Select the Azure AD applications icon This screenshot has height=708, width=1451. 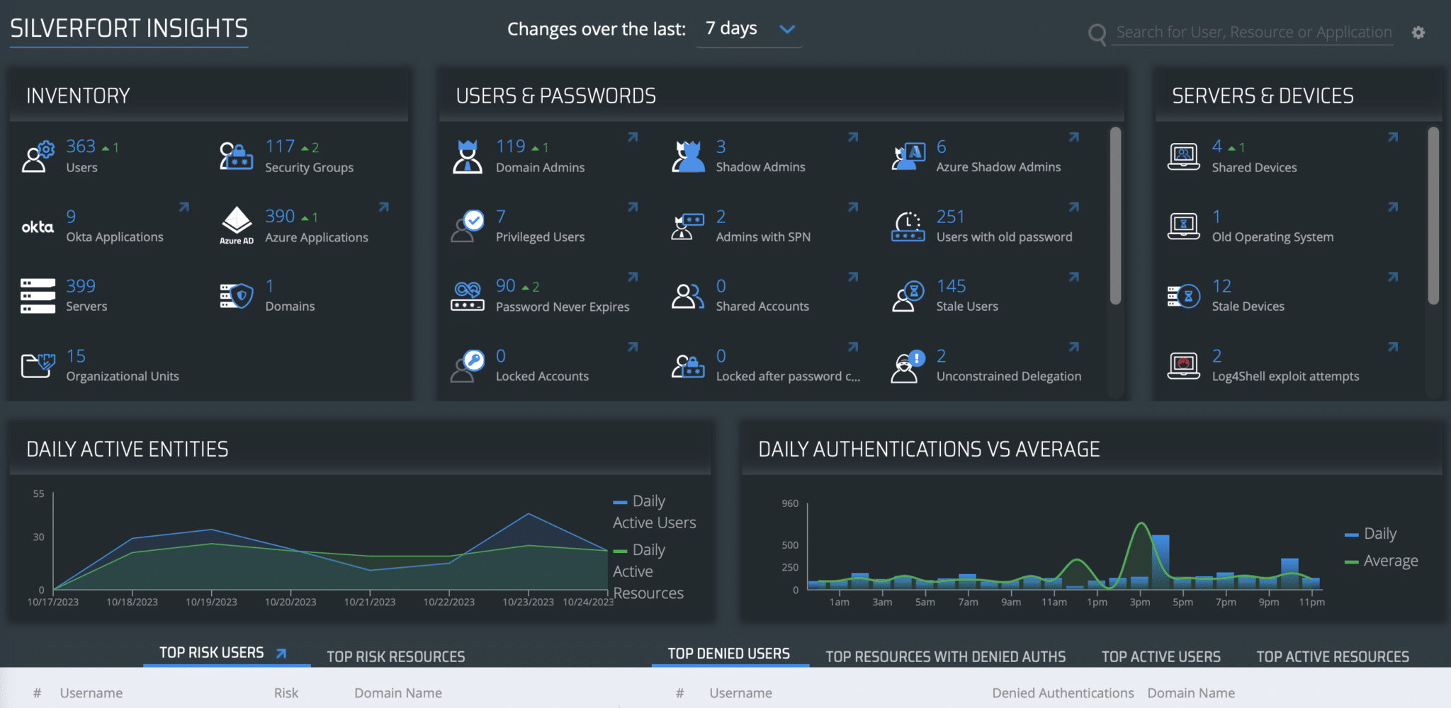pos(237,226)
